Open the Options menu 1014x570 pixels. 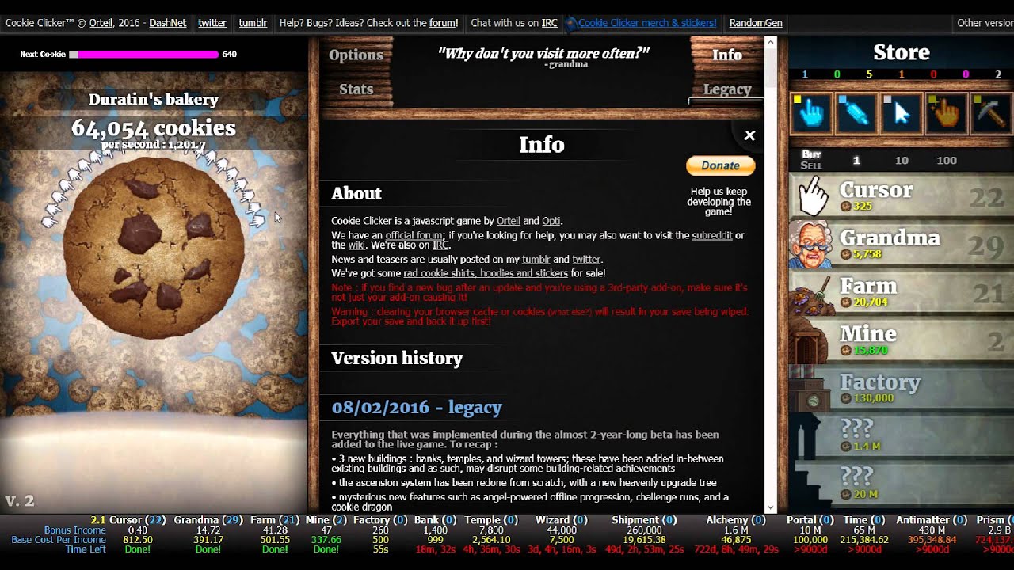click(356, 55)
